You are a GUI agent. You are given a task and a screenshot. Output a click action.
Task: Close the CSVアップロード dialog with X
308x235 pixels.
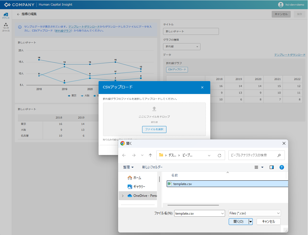[x=202, y=88]
